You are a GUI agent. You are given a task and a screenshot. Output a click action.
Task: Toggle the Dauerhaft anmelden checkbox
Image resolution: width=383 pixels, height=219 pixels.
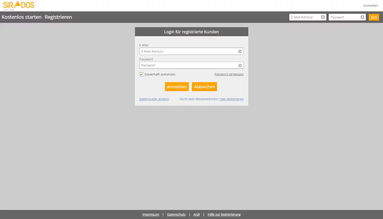pos(141,74)
